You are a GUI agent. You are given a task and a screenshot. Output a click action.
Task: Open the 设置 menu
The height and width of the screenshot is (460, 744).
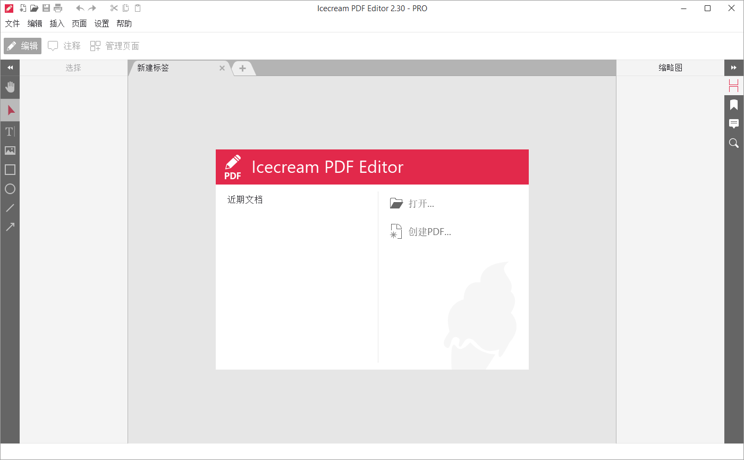coord(102,23)
